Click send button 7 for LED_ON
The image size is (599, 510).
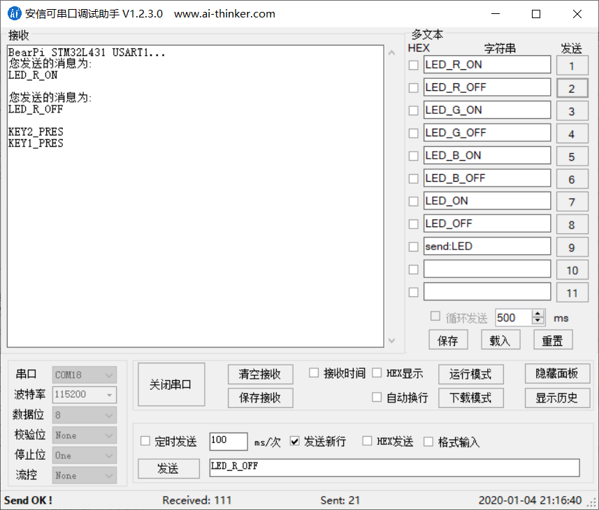click(572, 202)
